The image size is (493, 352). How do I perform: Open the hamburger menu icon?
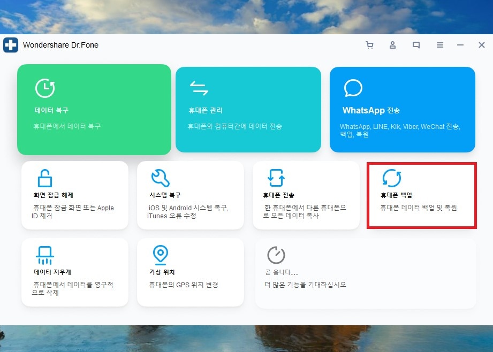[440, 45]
